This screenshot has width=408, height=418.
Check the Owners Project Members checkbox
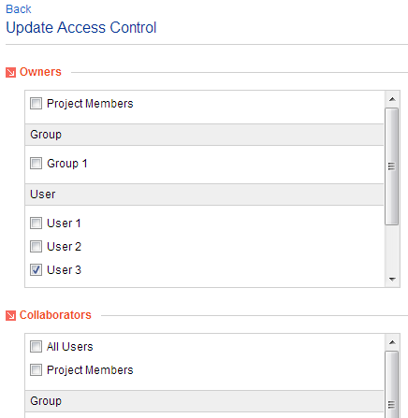click(x=36, y=103)
